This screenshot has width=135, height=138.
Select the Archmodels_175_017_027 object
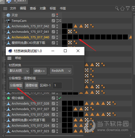pyautogui.click(x=30, y=109)
